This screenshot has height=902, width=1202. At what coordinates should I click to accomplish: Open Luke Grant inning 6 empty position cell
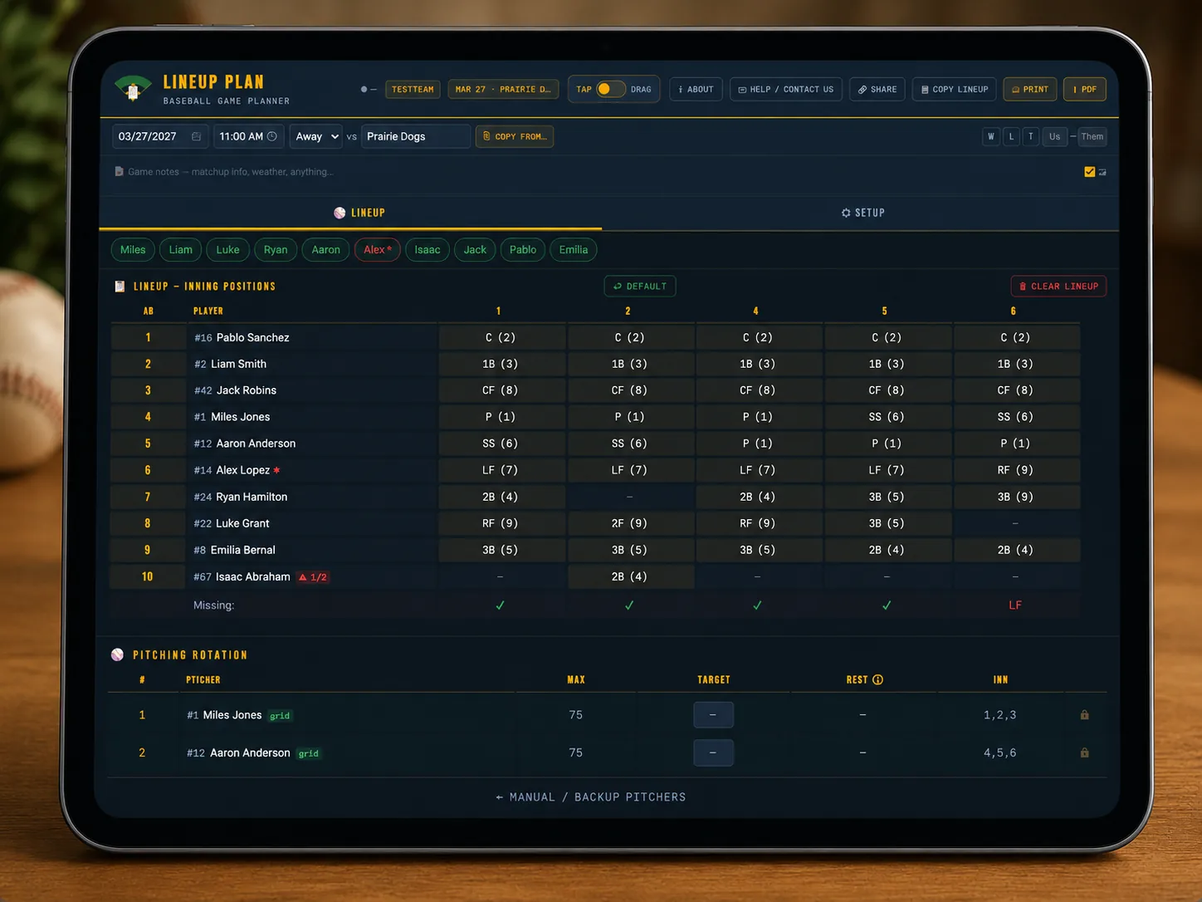(1016, 523)
